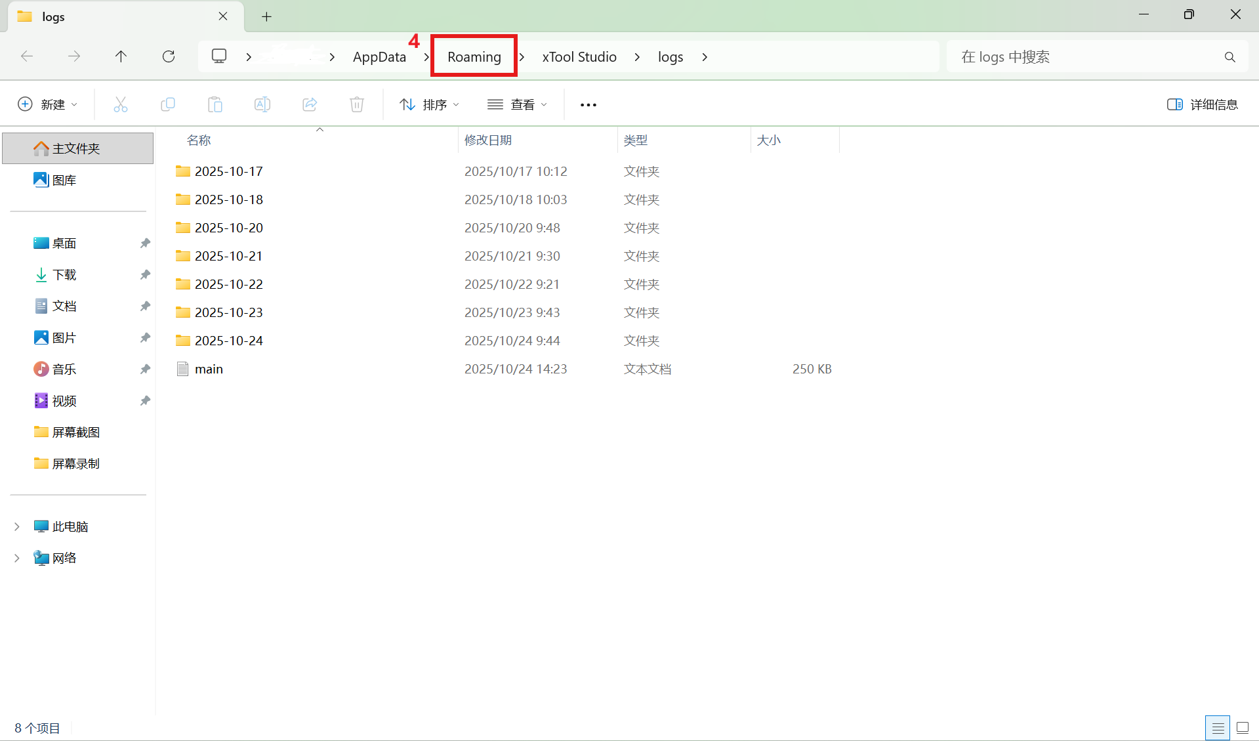
Task: Switch to large icons view in status bar
Action: point(1243,727)
